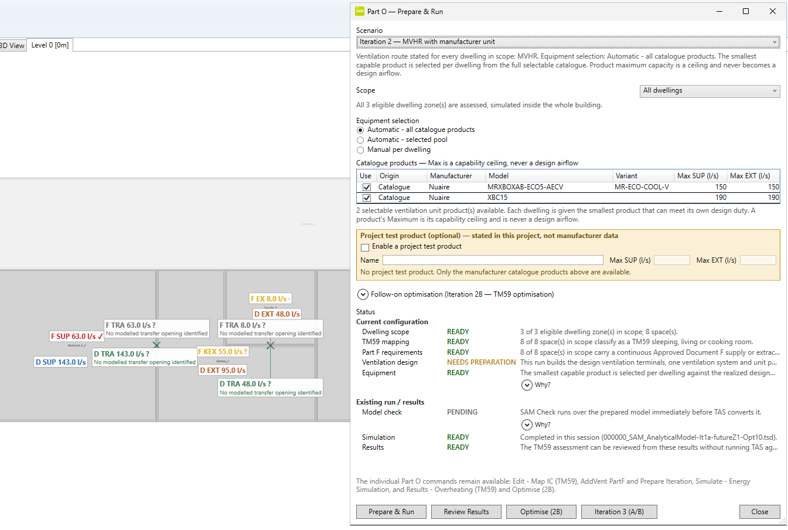
Task: Go to Iteration 3 (A/B)
Action: 619,512
